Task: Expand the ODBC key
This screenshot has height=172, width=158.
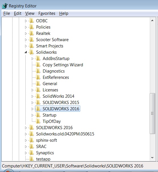Action: tap(26, 21)
